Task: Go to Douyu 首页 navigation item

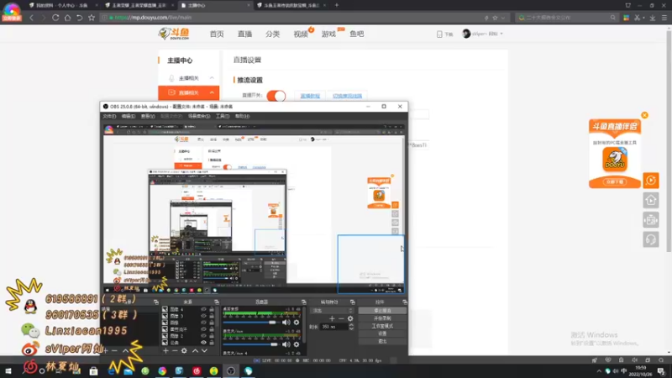Action: tap(217, 34)
